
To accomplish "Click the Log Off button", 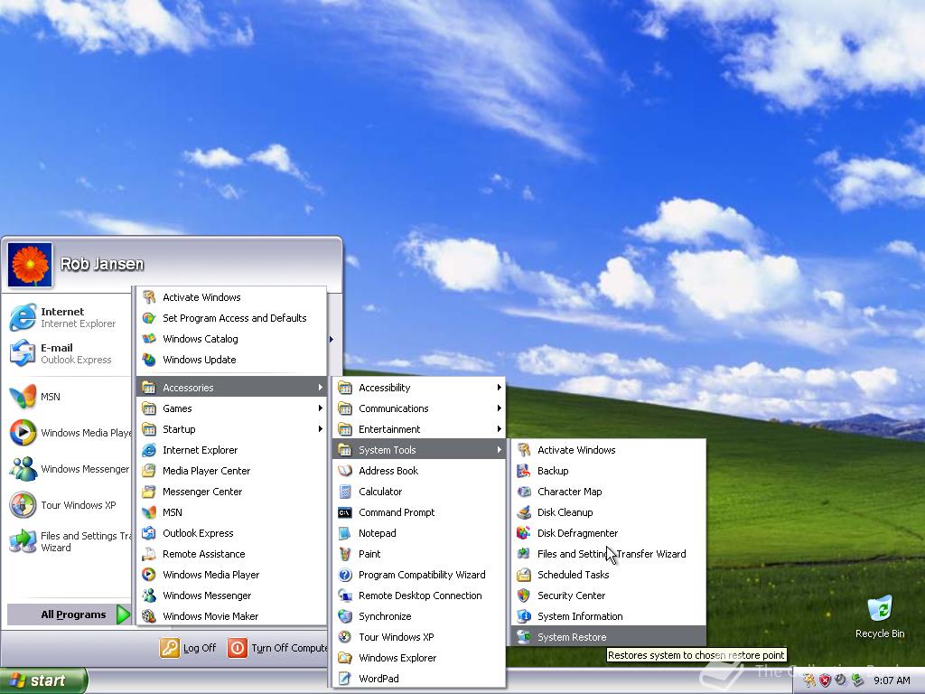I will tap(188, 648).
